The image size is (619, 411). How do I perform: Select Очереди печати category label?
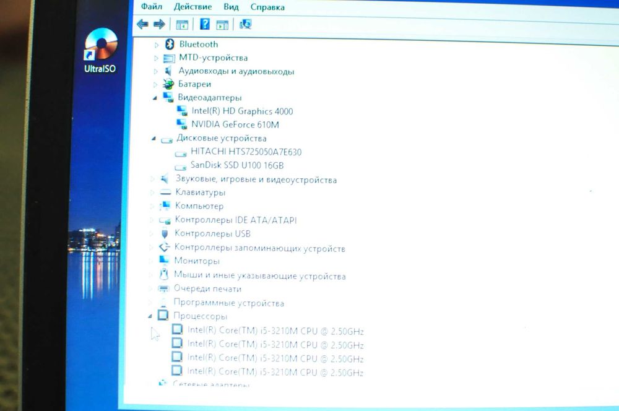click(207, 289)
